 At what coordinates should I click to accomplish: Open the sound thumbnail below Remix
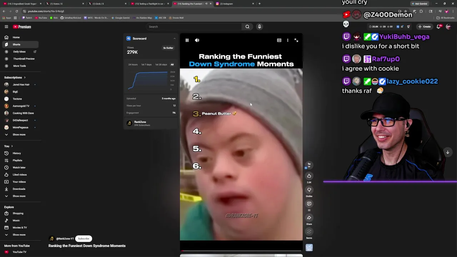[309, 248]
